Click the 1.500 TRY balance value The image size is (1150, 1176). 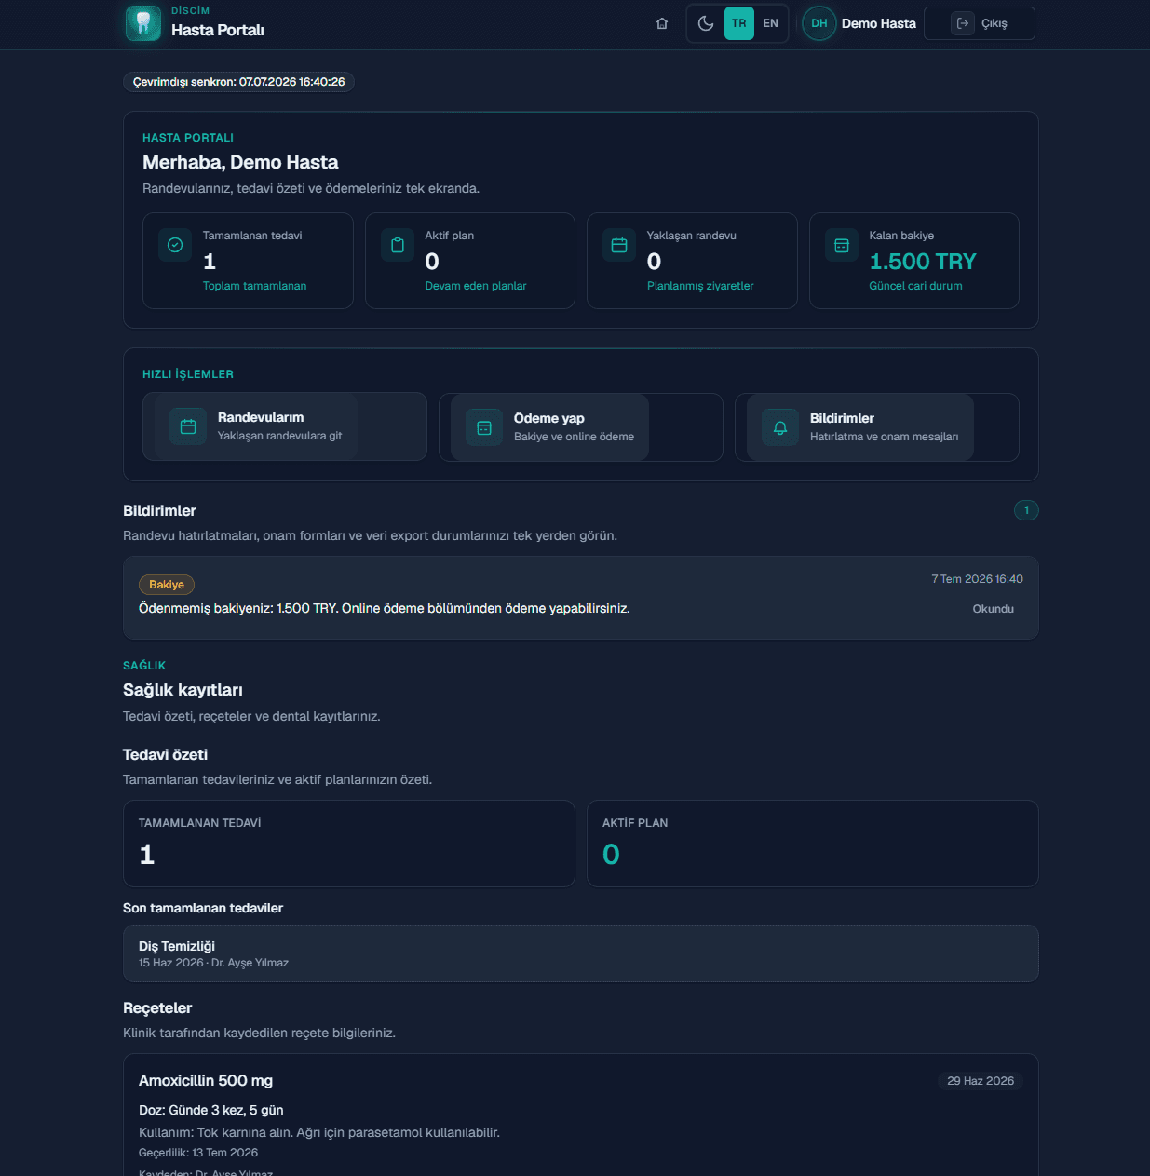(x=923, y=262)
